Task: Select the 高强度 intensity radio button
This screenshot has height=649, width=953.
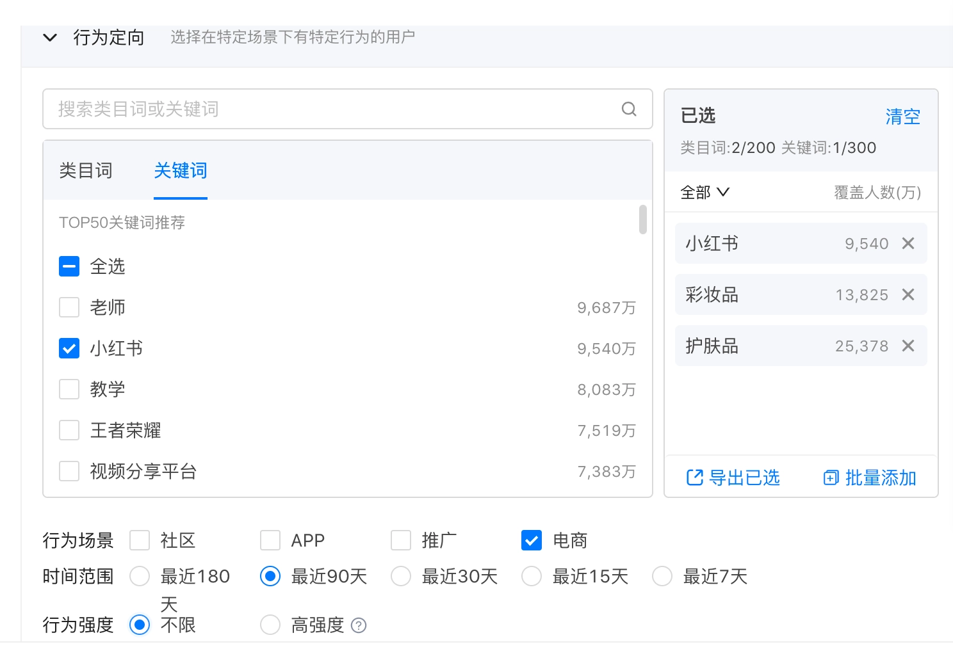Action: point(270,625)
